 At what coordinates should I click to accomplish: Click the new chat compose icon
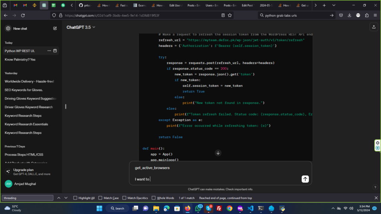tap(55, 28)
